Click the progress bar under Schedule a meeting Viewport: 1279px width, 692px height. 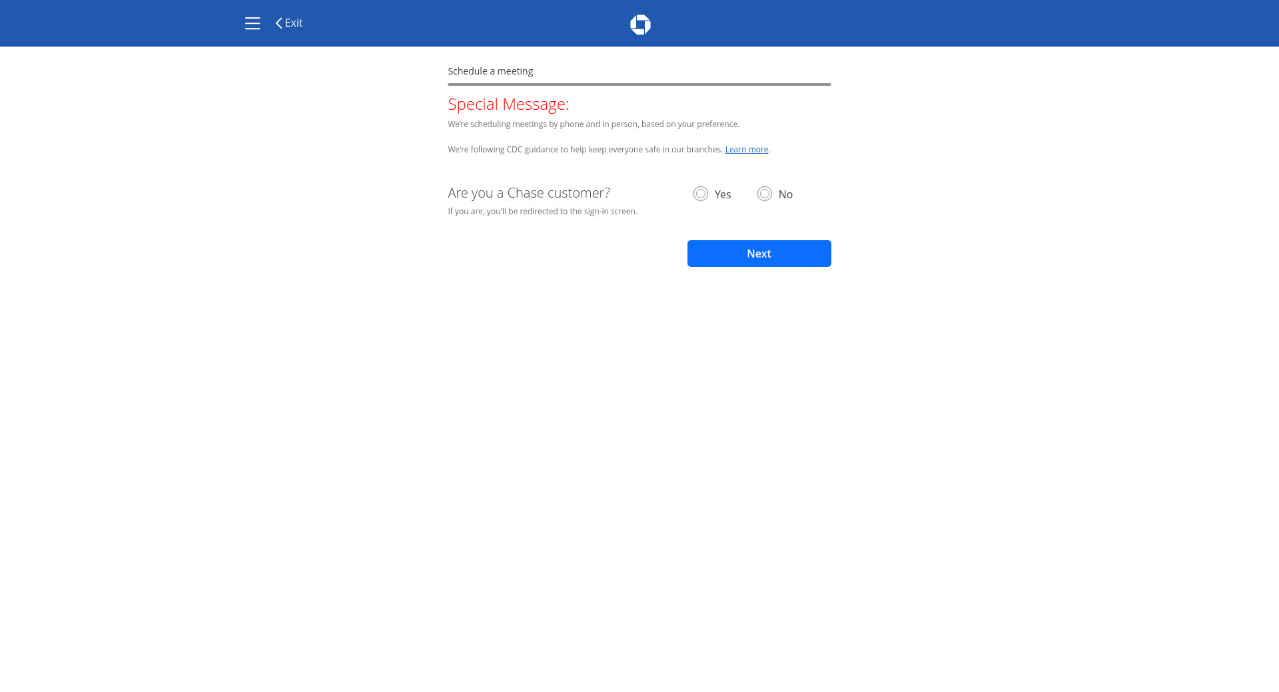639,85
